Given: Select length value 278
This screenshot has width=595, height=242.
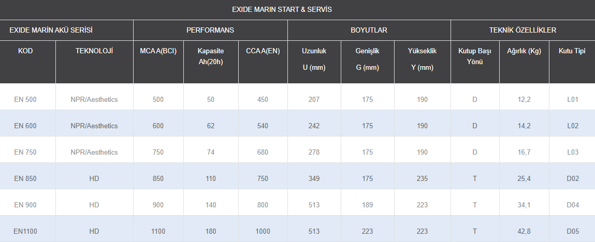Looking at the screenshot, I should (x=314, y=152).
